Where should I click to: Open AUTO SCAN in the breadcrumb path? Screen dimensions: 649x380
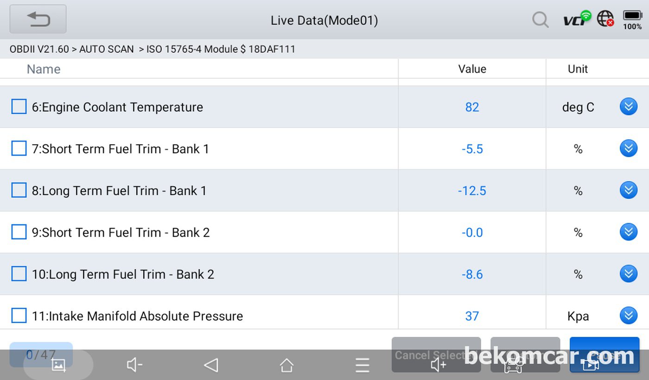pos(107,49)
